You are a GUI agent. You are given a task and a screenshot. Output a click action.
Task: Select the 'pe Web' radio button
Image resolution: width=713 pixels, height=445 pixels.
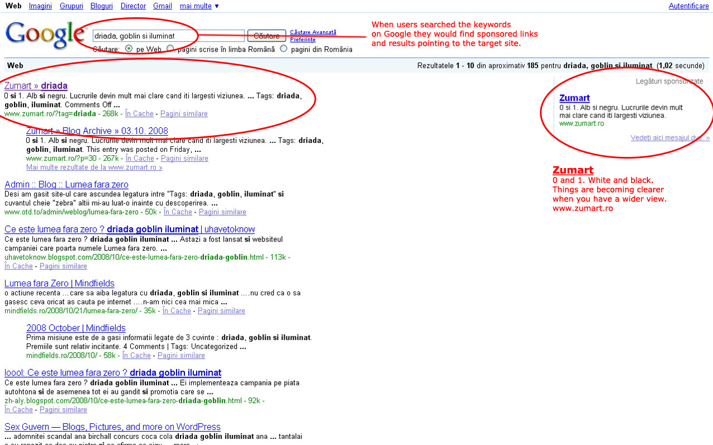(x=129, y=49)
